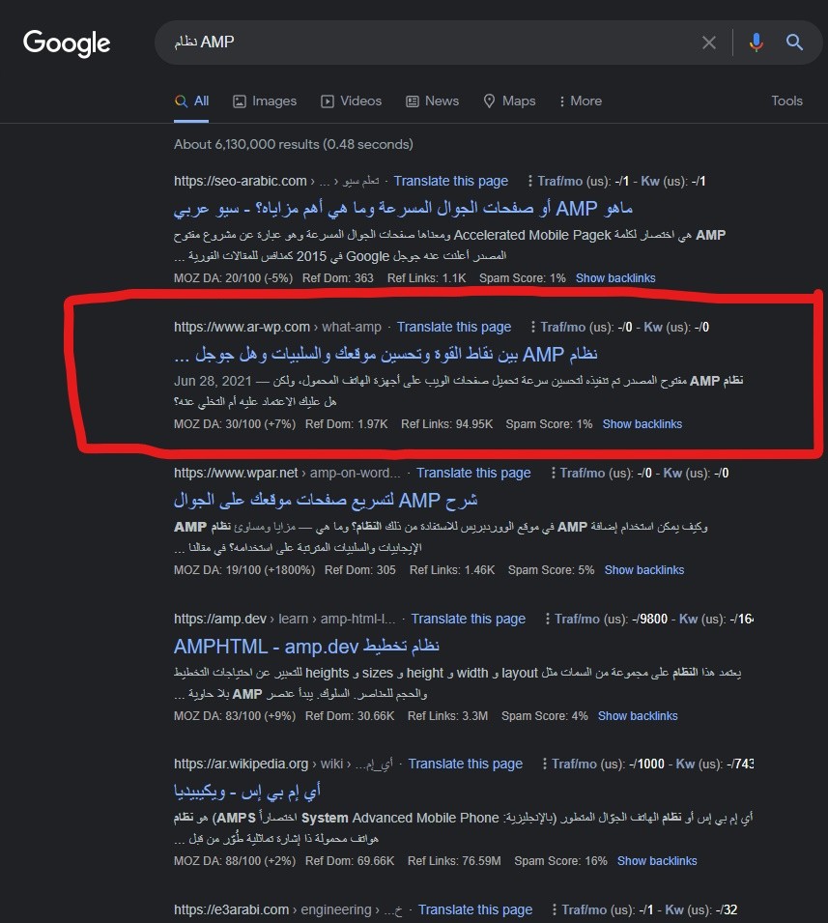
Task: Open the three-dot menu beside amp.dev Traf/mo
Action: (x=547, y=619)
